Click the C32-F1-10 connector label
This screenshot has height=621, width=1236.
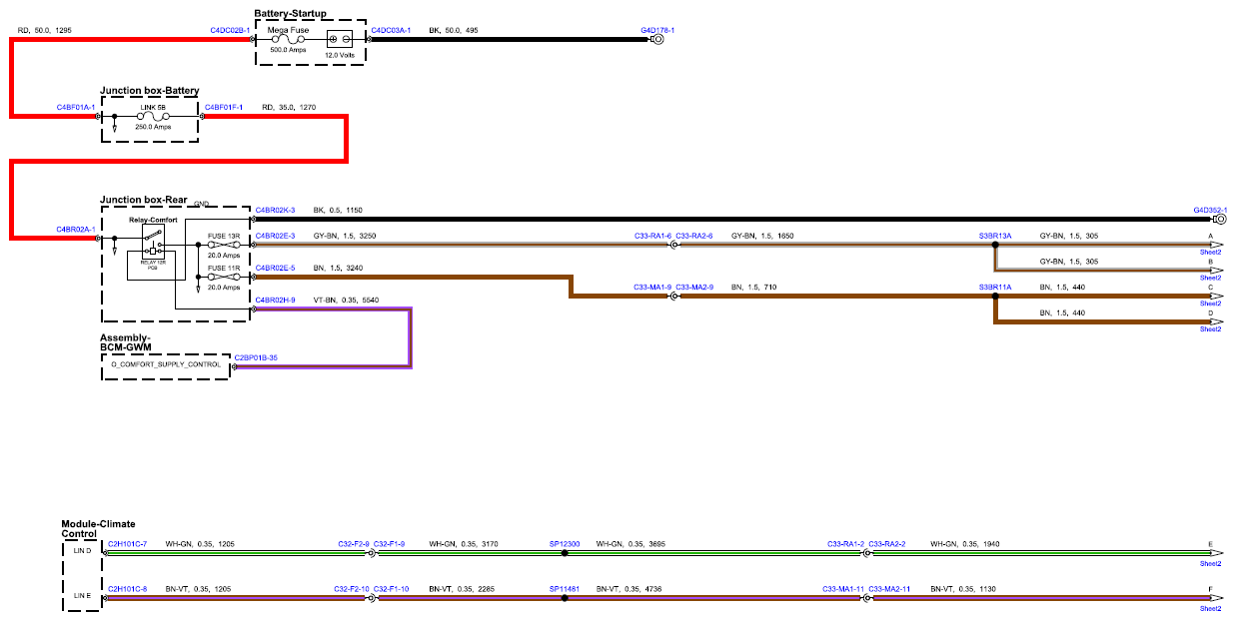391,589
